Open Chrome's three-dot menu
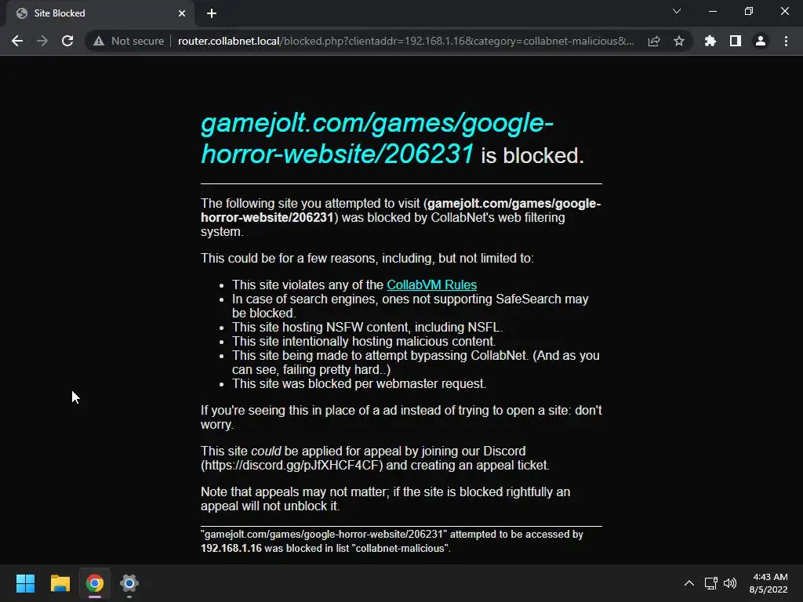This screenshot has width=803, height=602. (x=786, y=41)
